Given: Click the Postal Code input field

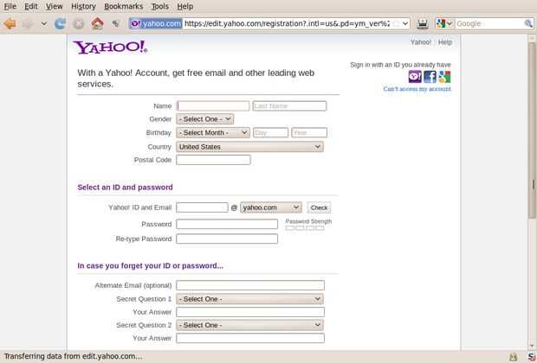Looking at the screenshot, I should [x=213, y=160].
